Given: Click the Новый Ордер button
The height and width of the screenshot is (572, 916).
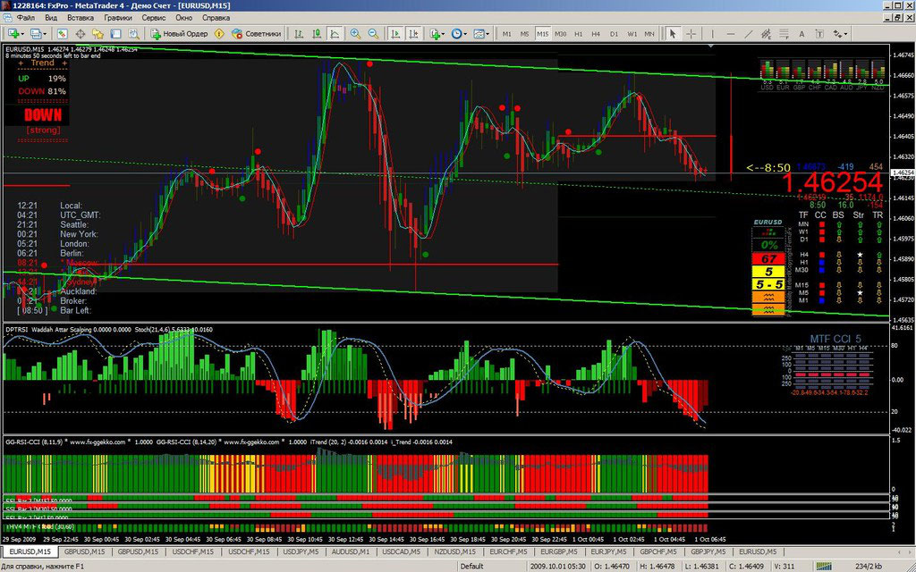Looking at the screenshot, I should pyautogui.click(x=179, y=34).
